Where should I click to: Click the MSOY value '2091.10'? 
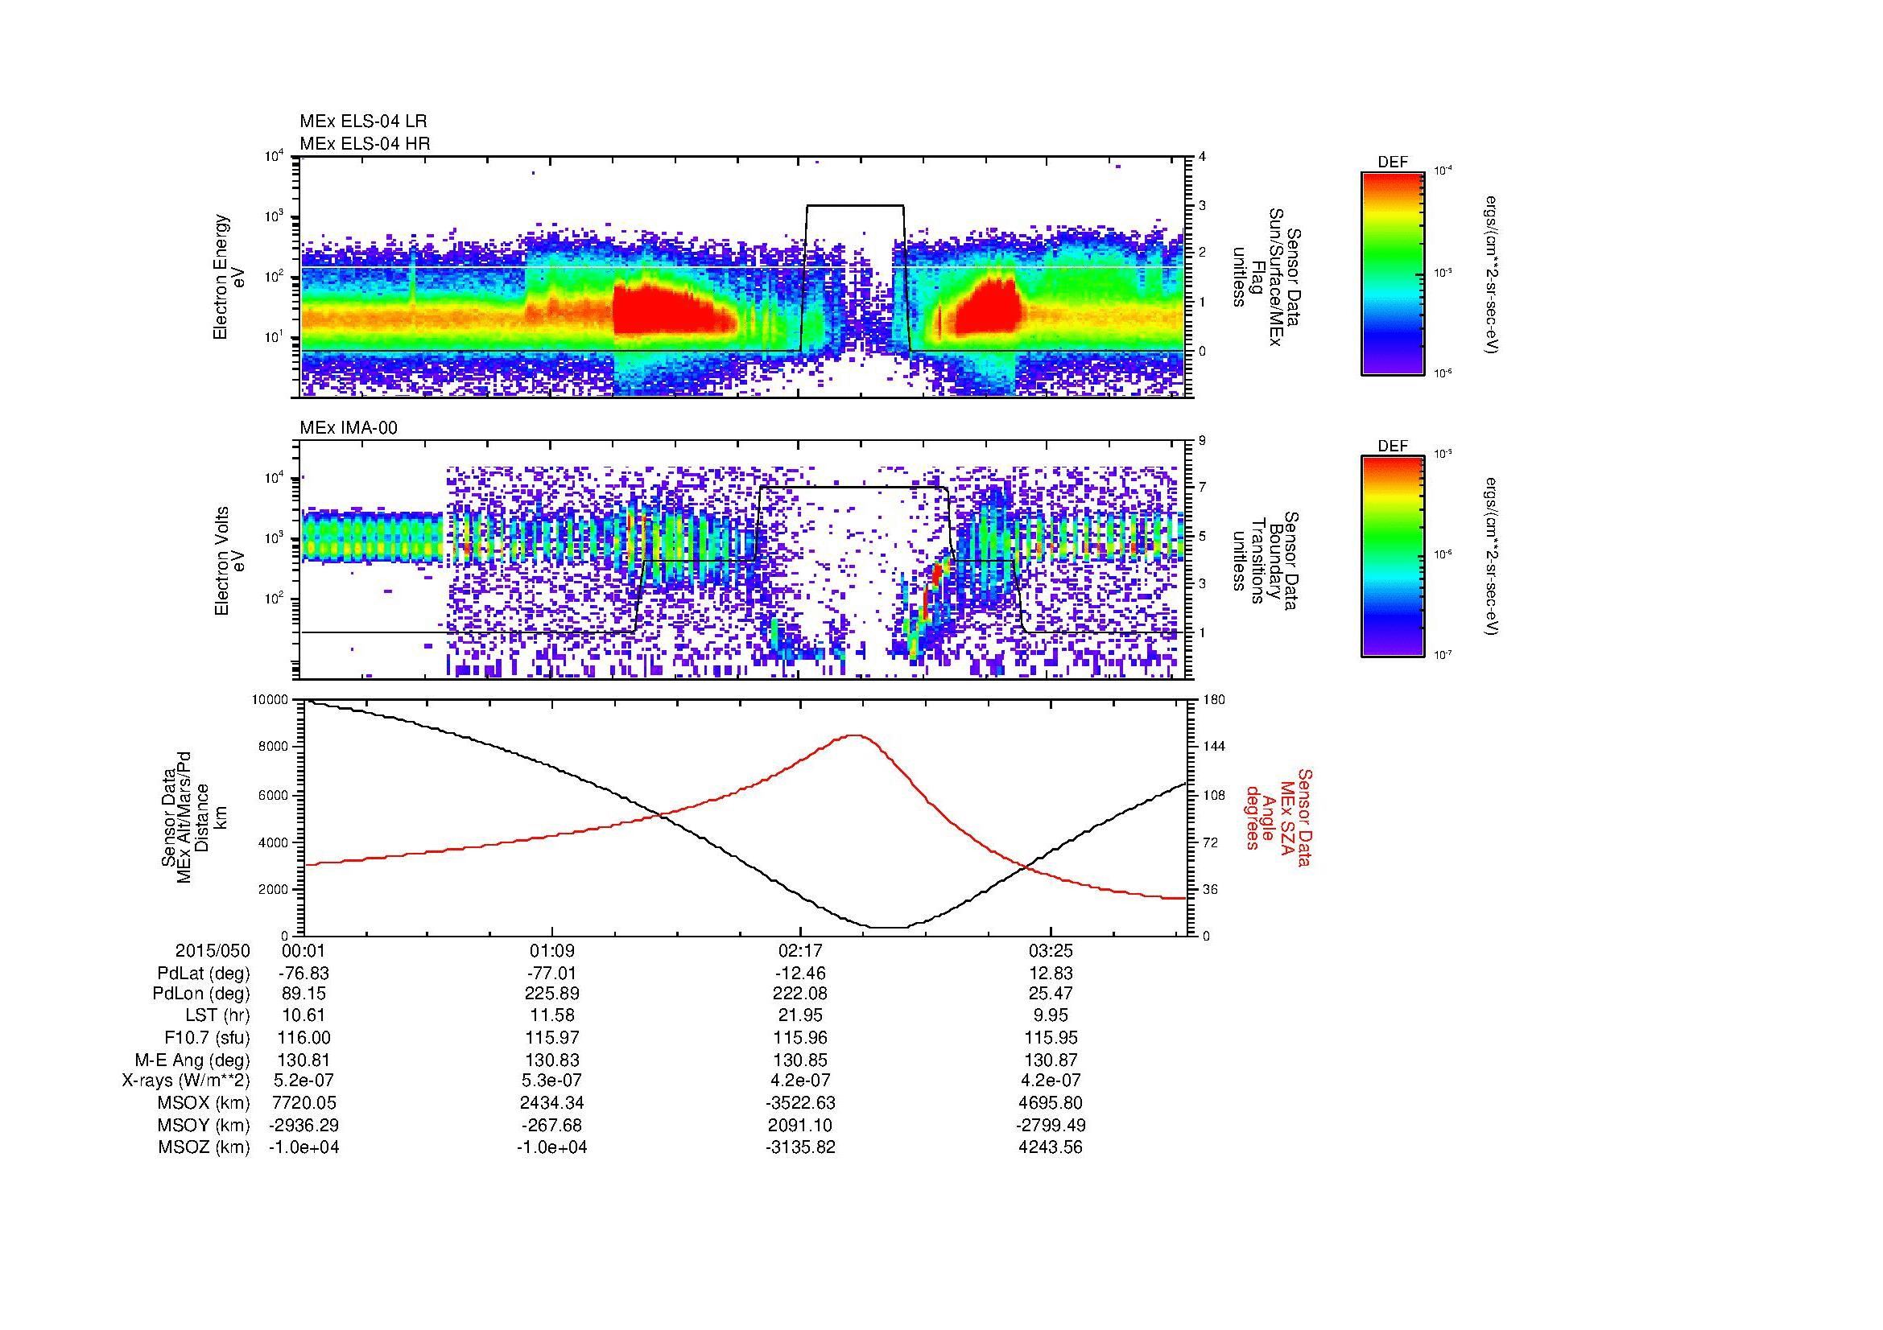point(800,1125)
